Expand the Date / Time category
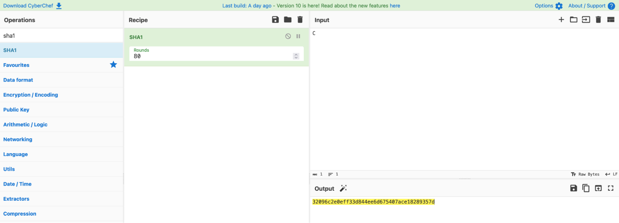619x223 pixels. coord(61,184)
